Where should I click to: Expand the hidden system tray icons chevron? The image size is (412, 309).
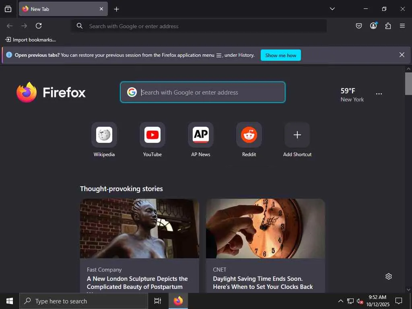tap(340, 301)
